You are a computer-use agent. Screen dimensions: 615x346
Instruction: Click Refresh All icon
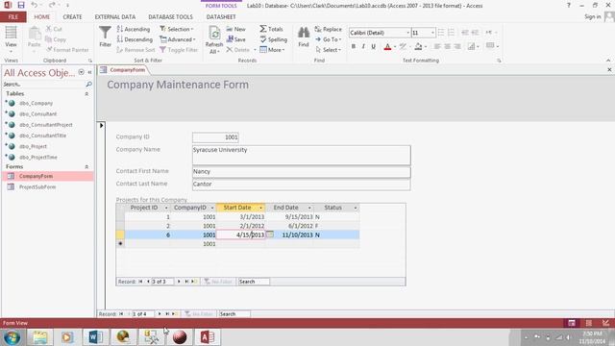coord(214,39)
